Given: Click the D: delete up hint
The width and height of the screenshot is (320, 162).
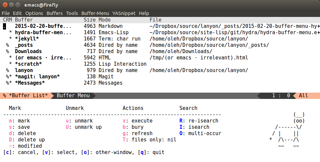Looking at the screenshot, I should tap(27, 140).
